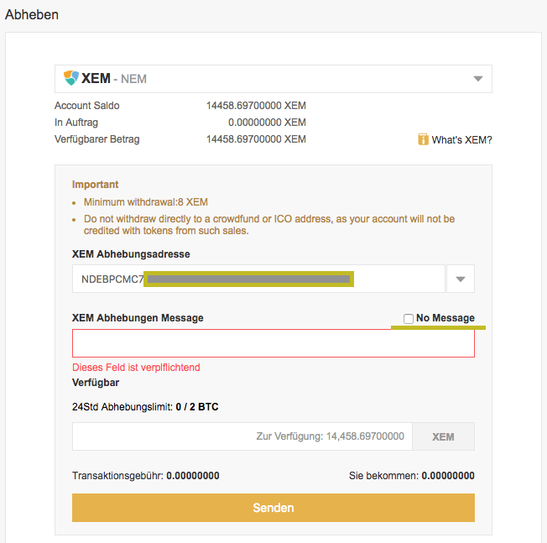Click the Senden button
Viewport: 547px width, 543px height.
coord(273,508)
